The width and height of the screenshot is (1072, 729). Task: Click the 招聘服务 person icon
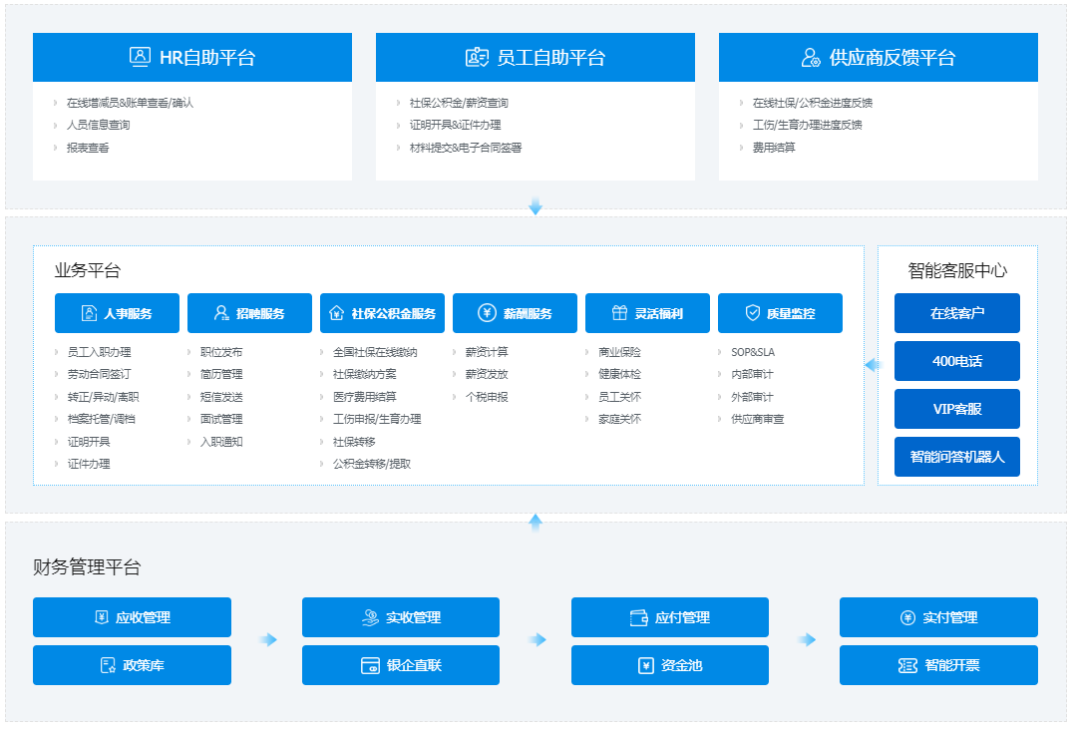click(221, 313)
